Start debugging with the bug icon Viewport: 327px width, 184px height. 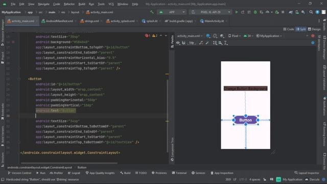coord(255,12)
